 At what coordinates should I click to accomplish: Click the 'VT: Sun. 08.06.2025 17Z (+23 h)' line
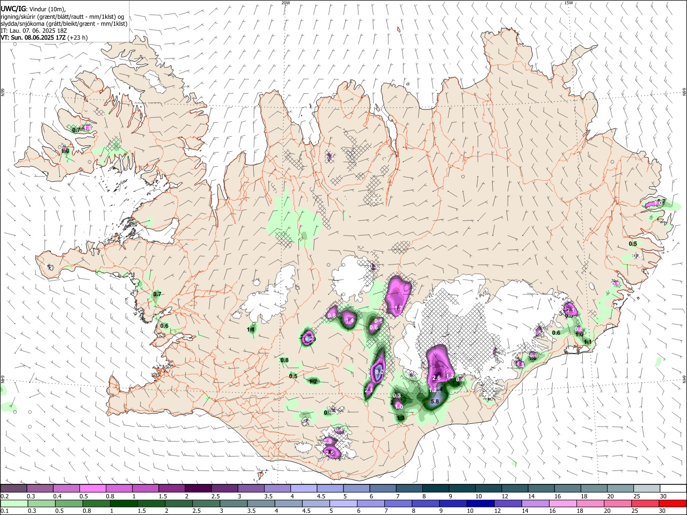[x=44, y=38]
